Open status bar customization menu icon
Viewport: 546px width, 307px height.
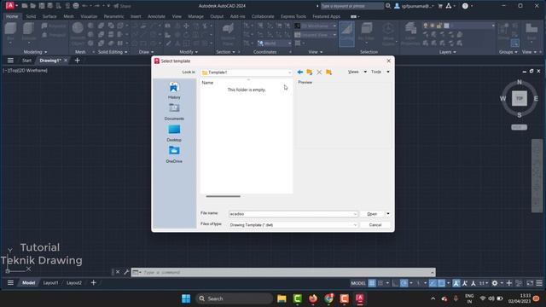(539, 283)
